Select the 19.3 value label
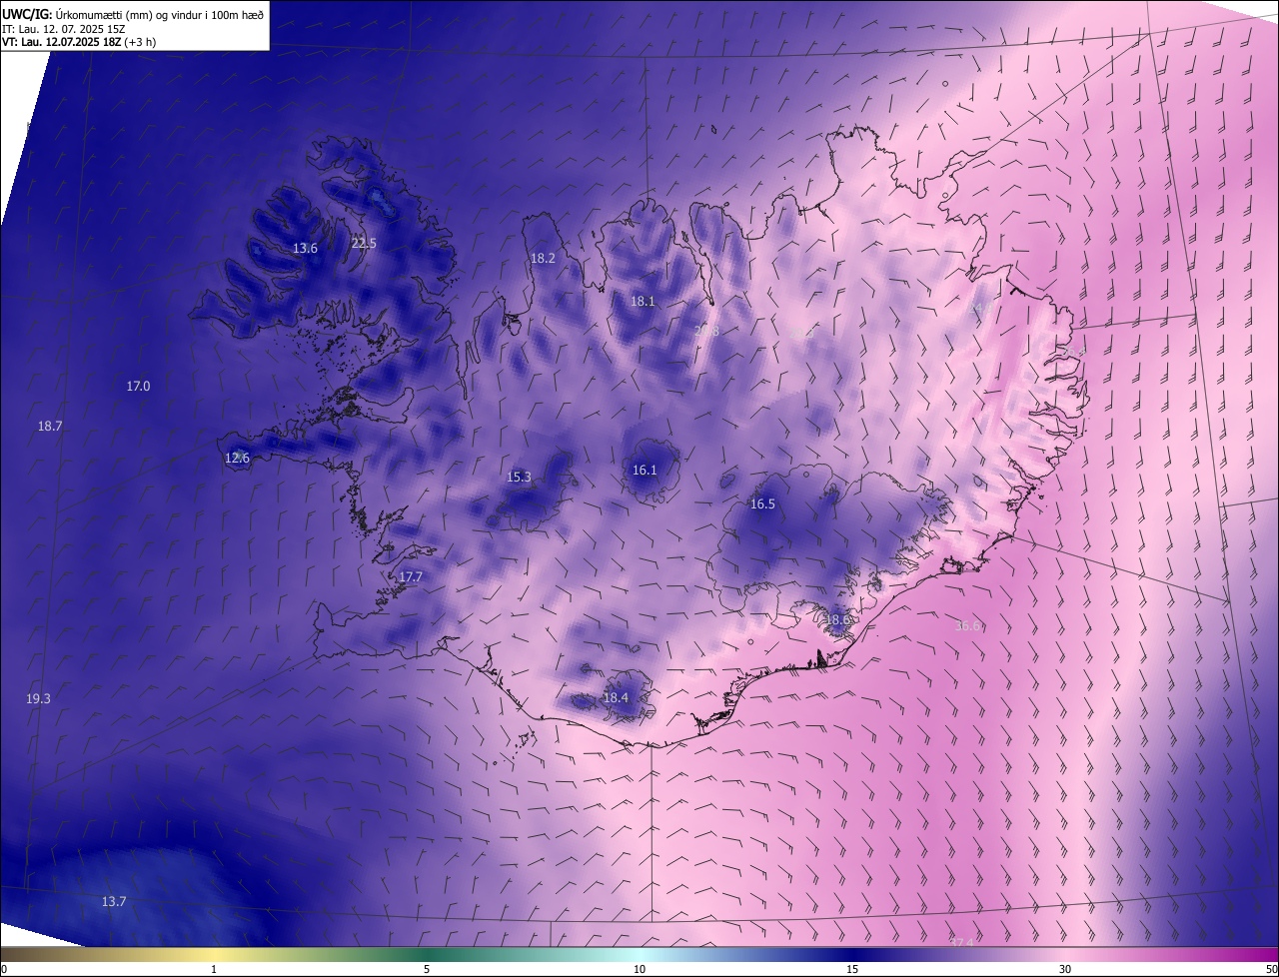1279x977 pixels. click(x=38, y=699)
